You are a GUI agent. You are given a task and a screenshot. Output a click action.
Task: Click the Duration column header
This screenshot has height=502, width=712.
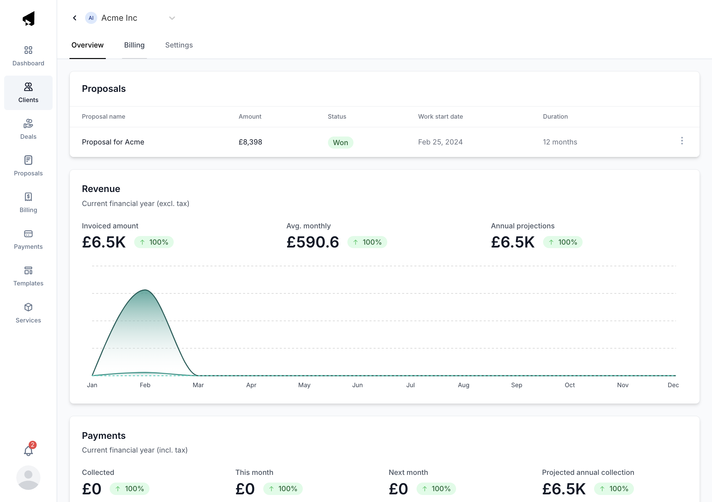click(555, 116)
